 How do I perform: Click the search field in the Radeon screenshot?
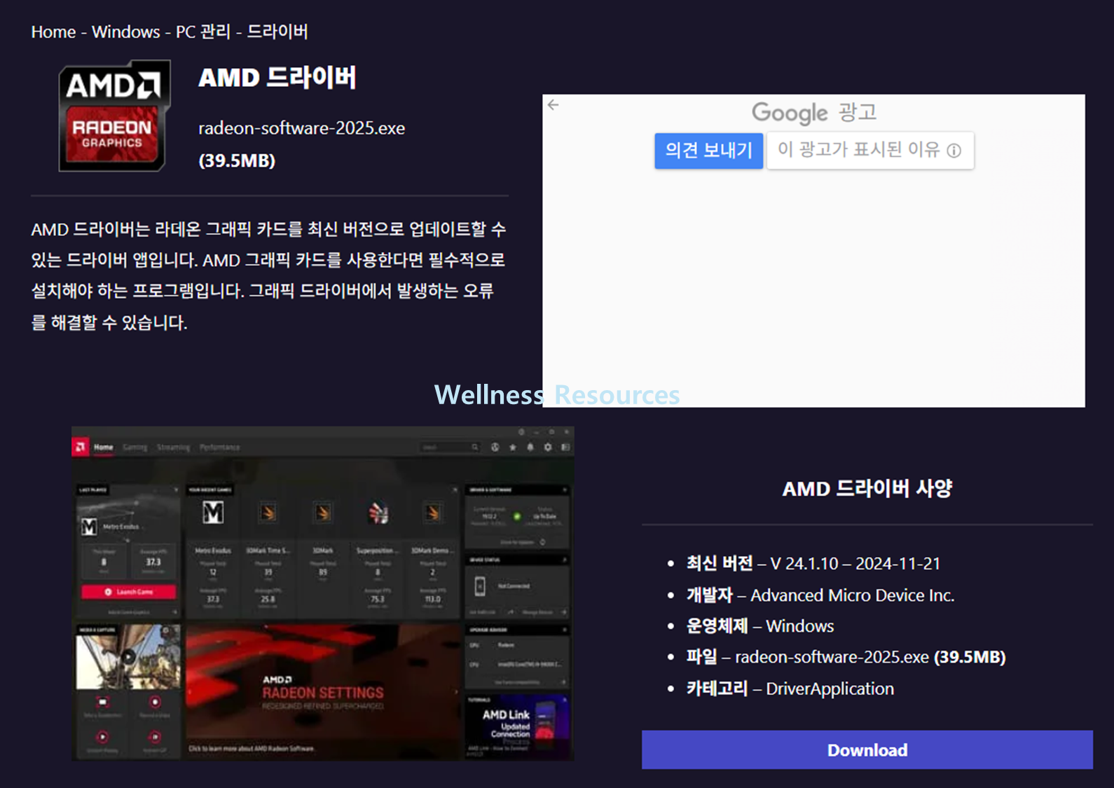pyautogui.click(x=450, y=447)
